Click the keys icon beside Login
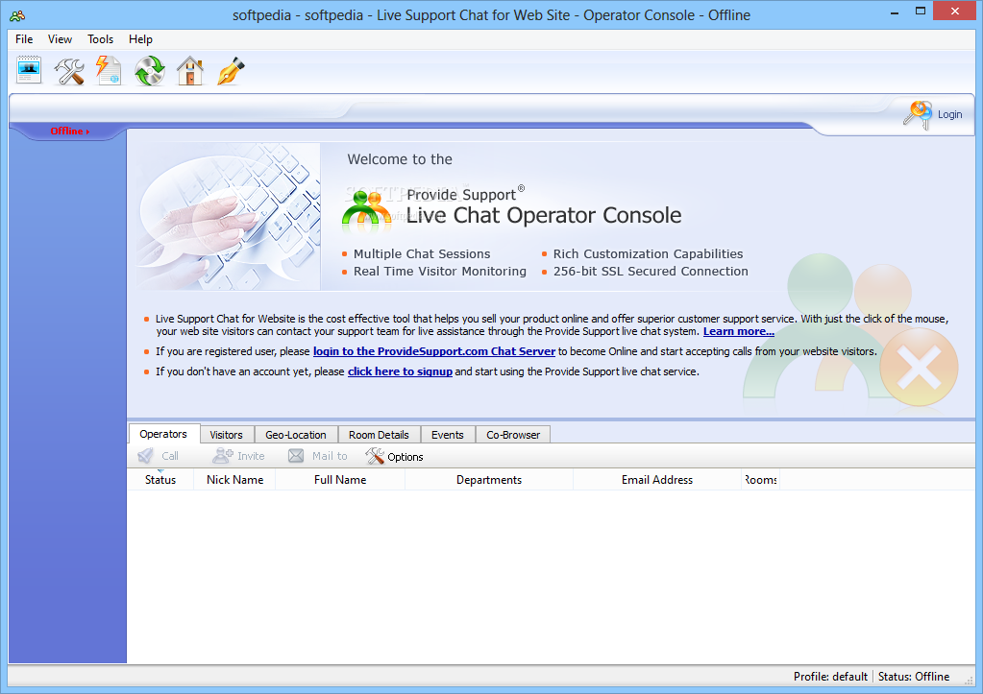 918,114
